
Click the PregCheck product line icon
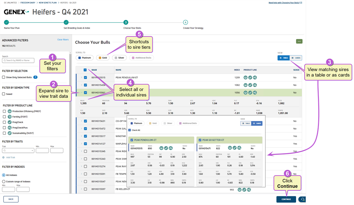pos(10,122)
